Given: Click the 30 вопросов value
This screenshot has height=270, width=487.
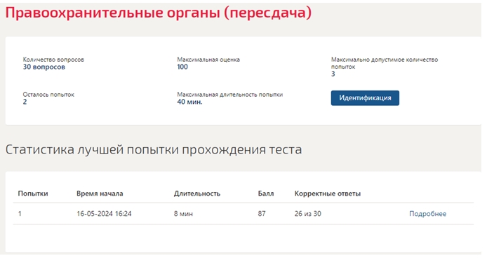Looking at the screenshot, I should click(44, 67).
